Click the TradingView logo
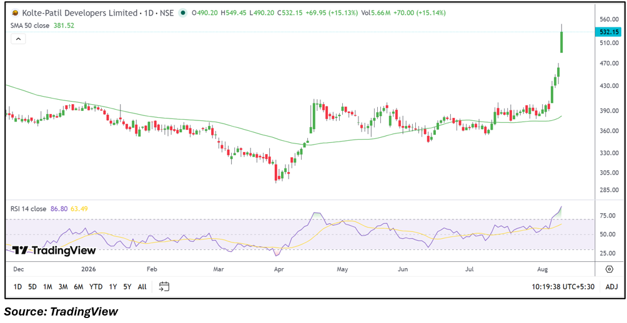Viewport: 627px width, 323px height. (x=54, y=250)
